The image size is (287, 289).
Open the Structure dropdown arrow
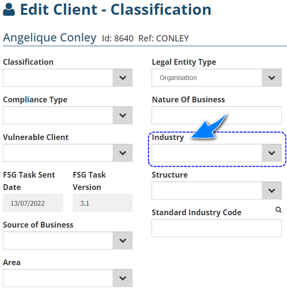(x=271, y=190)
